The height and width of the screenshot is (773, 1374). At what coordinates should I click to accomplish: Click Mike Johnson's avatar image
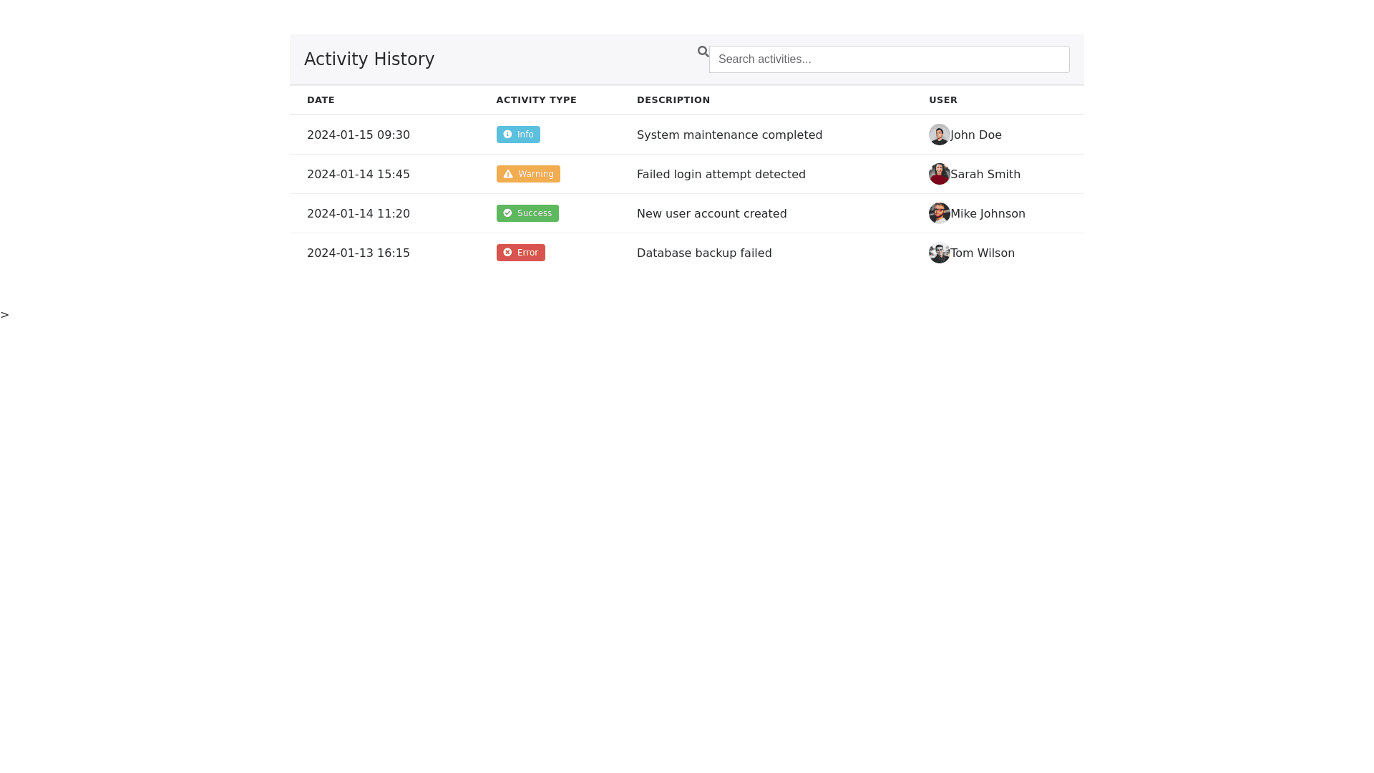pyautogui.click(x=939, y=213)
